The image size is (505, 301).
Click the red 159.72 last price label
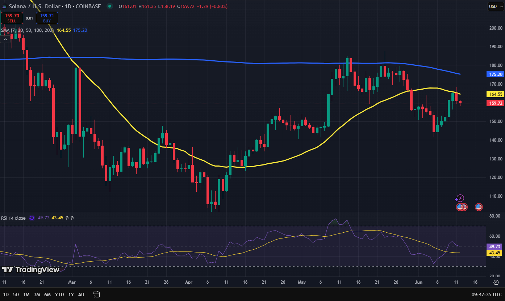pyautogui.click(x=496, y=103)
